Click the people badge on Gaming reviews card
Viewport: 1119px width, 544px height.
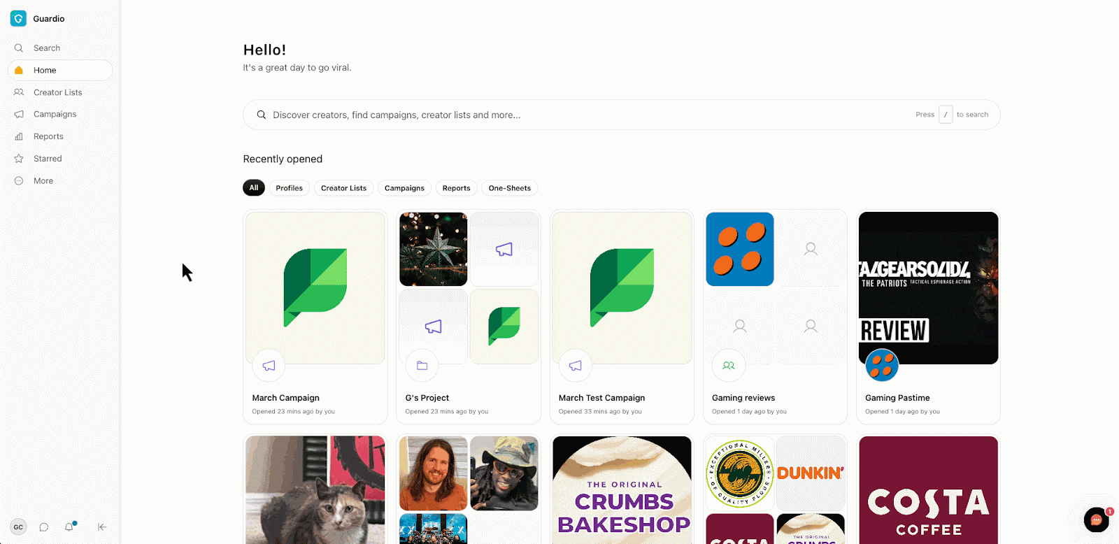728,365
